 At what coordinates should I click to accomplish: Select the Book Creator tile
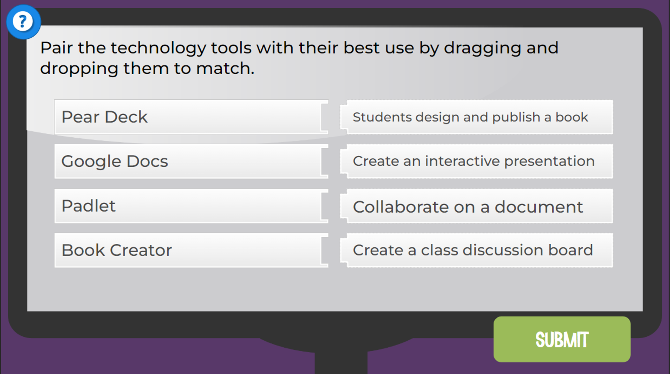click(x=191, y=250)
